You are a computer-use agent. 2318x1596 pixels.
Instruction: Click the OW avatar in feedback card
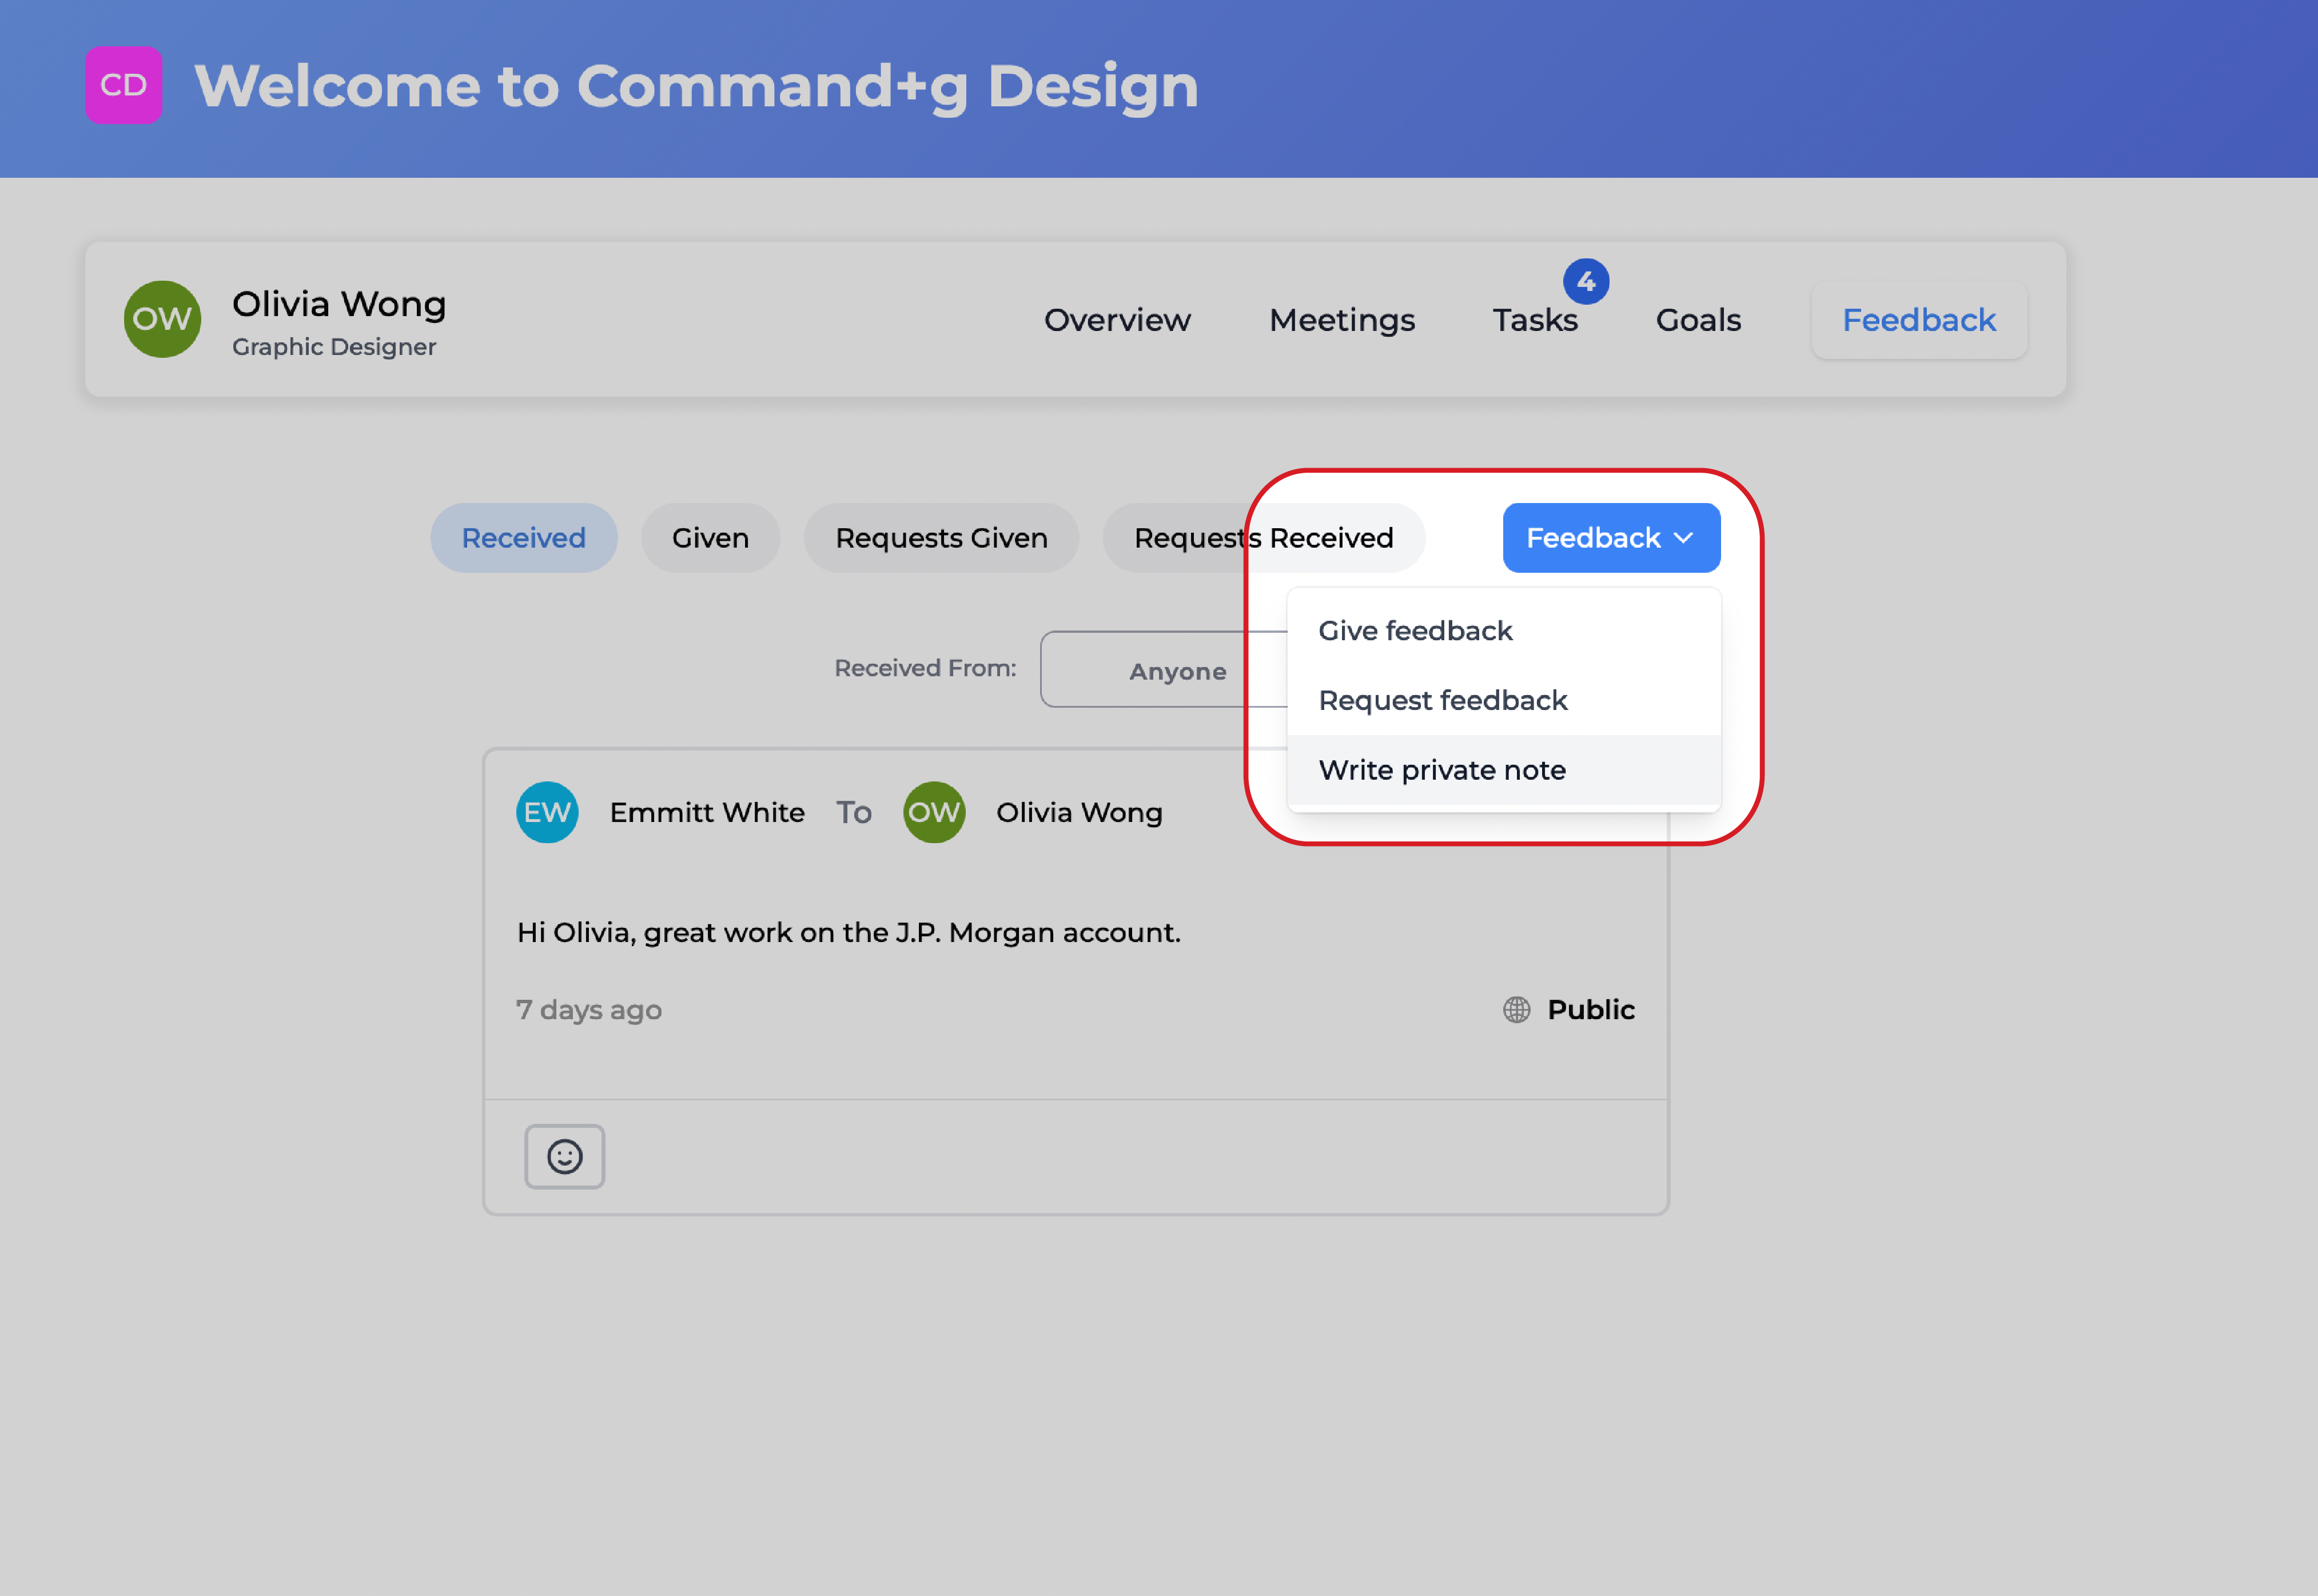(x=933, y=812)
